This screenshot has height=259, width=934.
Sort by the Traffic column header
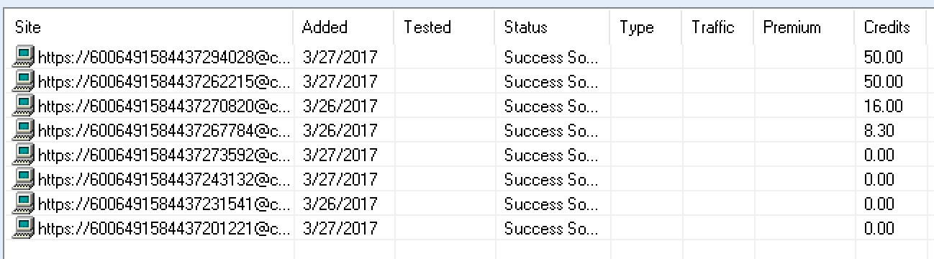tap(719, 27)
